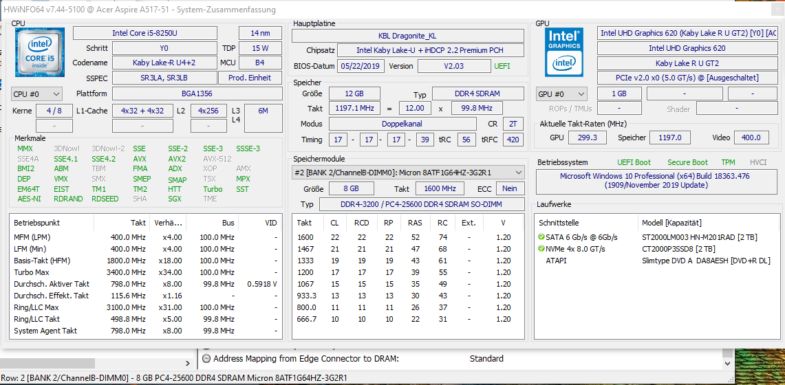The width and height of the screenshot is (785, 385).
Task: Click the Codename field Kaby Lake-R U4+2
Action: pyautogui.click(x=164, y=63)
